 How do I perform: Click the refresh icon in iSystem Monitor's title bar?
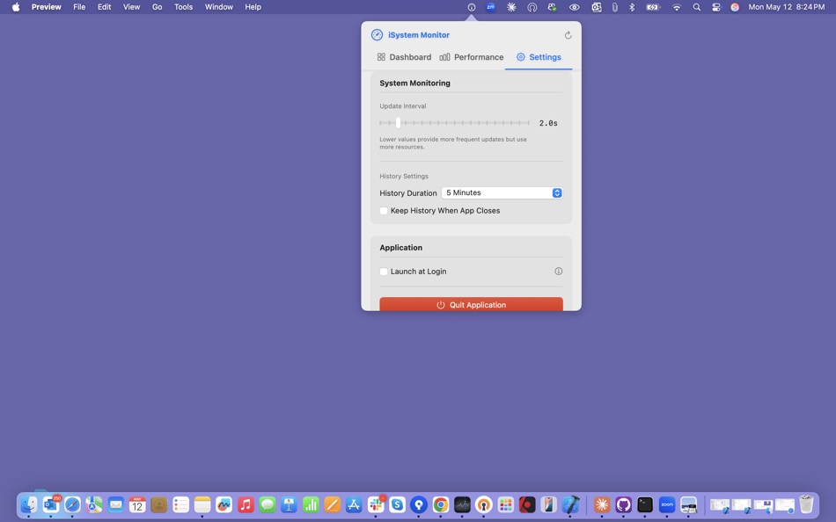click(x=568, y=34)
